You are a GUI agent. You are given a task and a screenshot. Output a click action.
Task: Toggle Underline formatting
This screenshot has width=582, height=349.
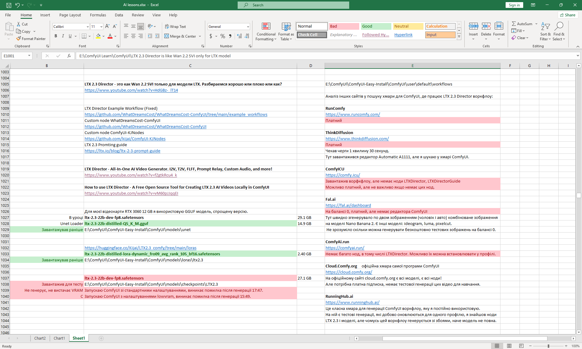70,36
